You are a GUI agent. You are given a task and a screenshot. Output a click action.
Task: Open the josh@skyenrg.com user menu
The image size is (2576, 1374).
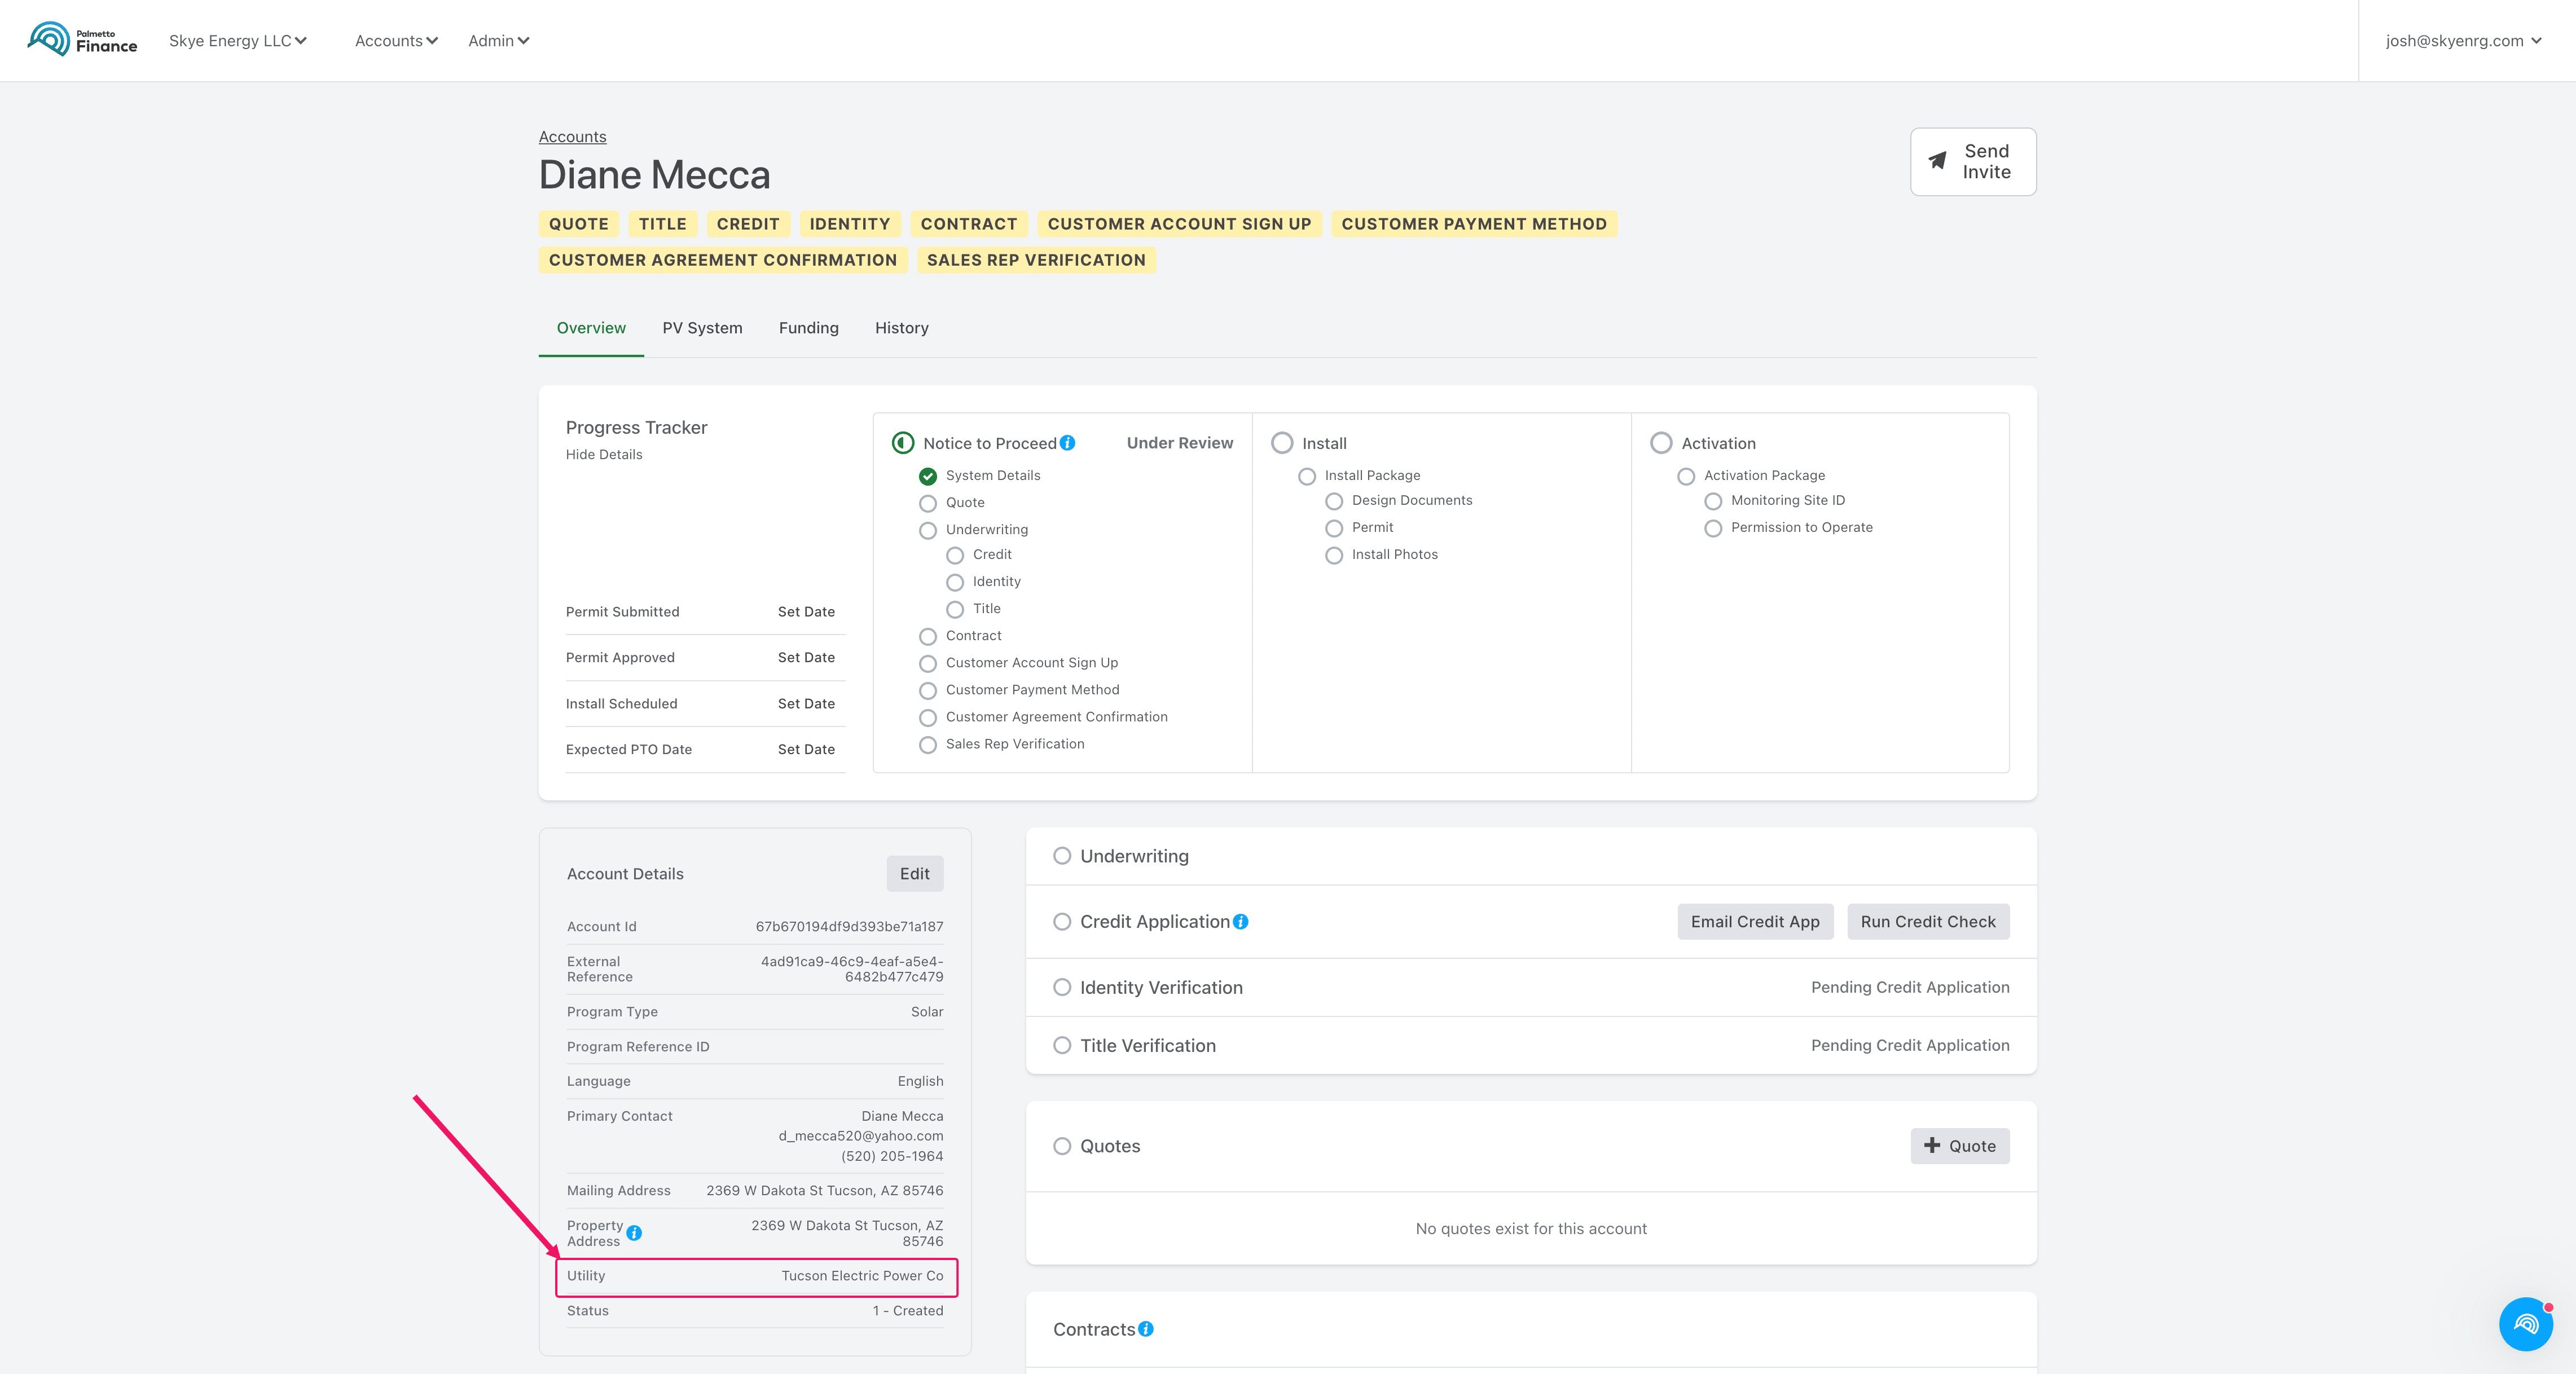(x=2463, y=41)
